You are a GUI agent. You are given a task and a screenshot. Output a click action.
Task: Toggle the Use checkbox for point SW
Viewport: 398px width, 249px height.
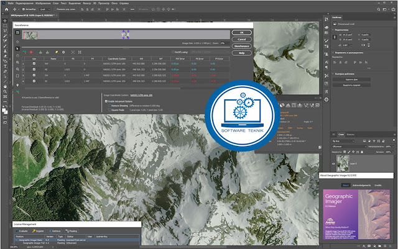click(34, 75)
